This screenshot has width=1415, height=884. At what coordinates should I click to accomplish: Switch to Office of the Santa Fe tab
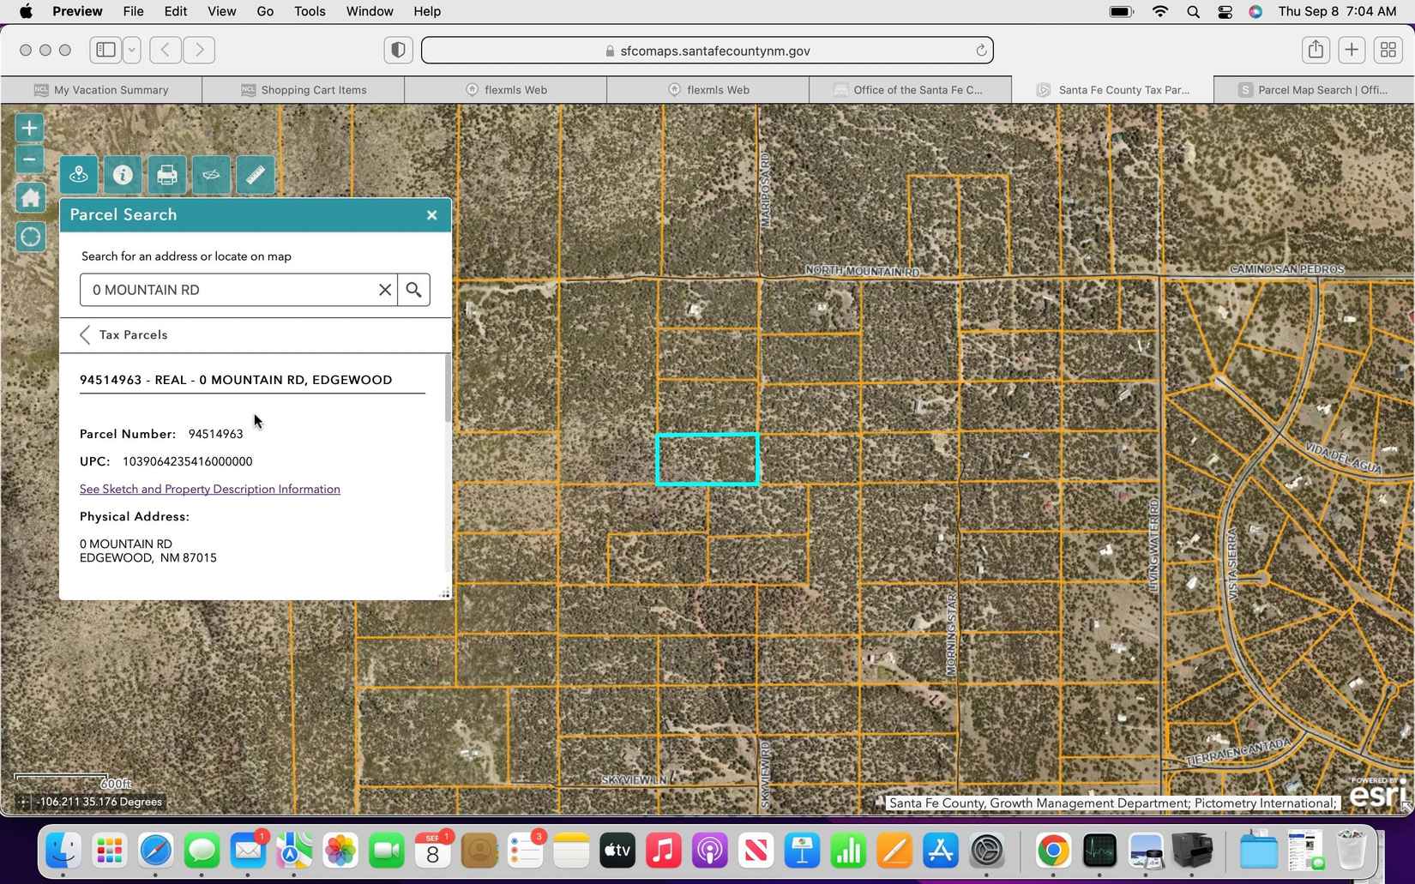910,89
